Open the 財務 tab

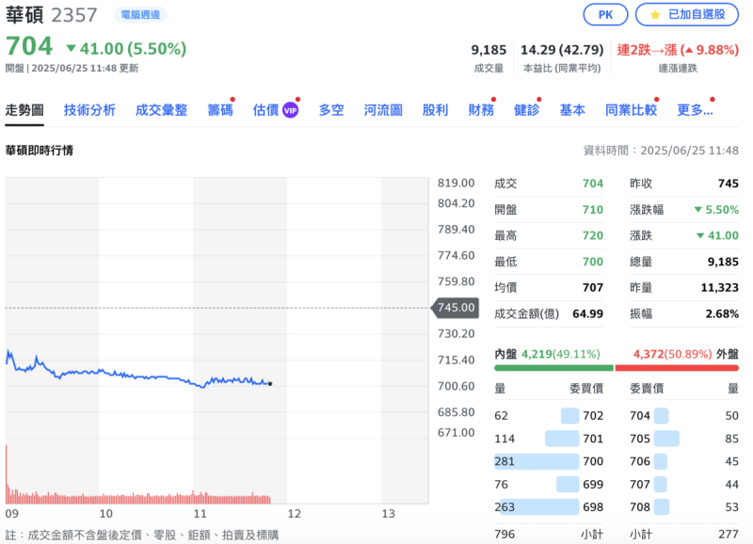point(481,110)
